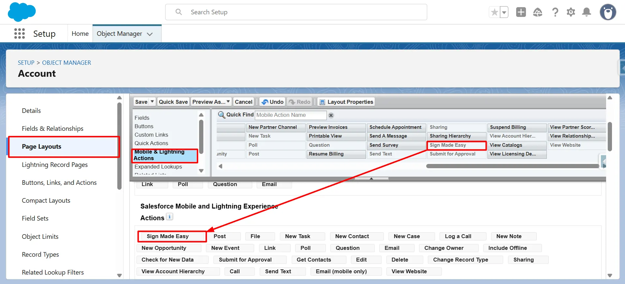Open the Trailhead guidance icon
The width and height of the screenshot is (625, 284).
(x=537, y=12)
